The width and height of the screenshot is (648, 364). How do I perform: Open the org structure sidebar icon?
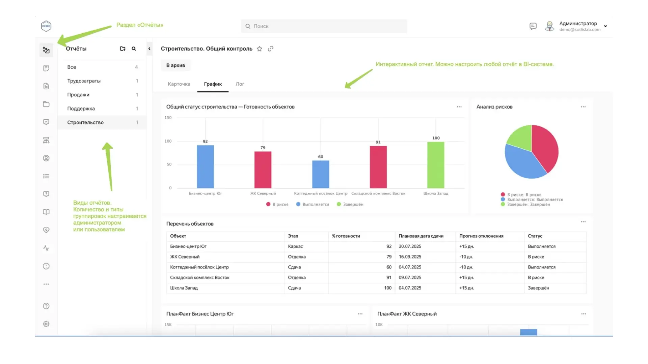point(46,140)
